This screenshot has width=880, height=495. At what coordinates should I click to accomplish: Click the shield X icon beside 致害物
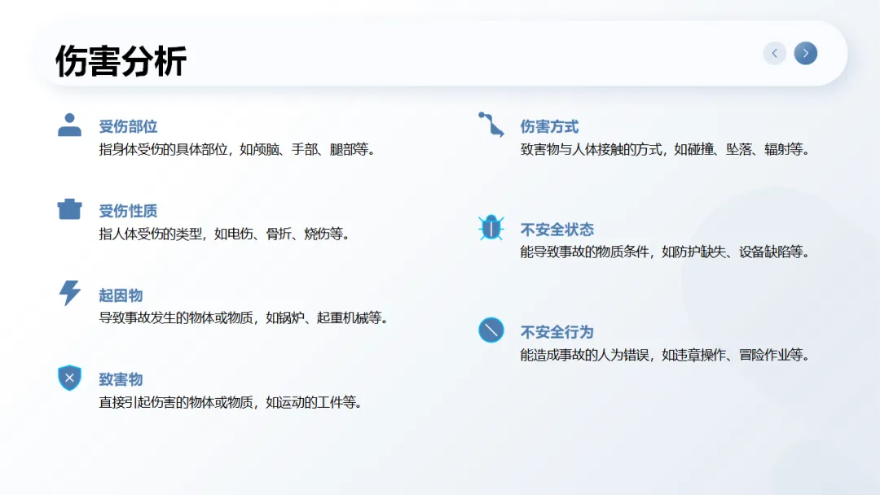(x=69, y=377)
